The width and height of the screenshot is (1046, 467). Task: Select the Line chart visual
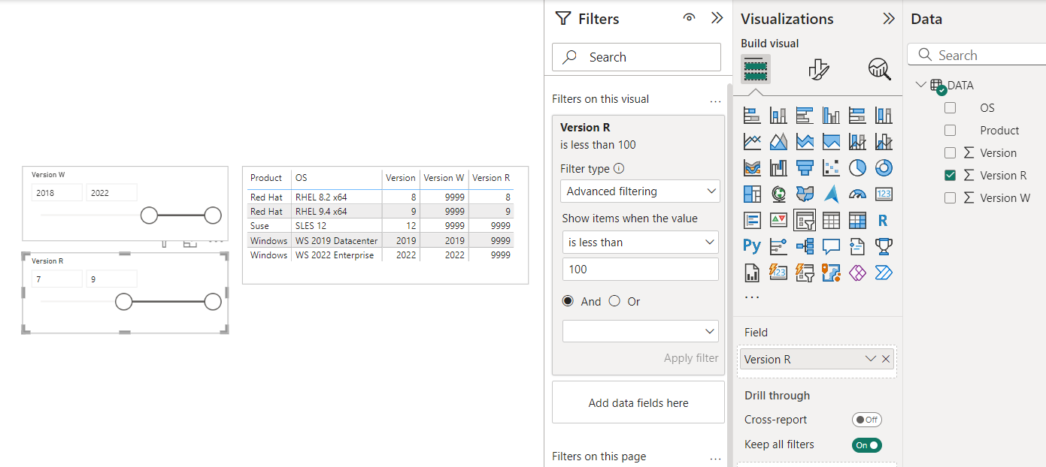[752, 141]
